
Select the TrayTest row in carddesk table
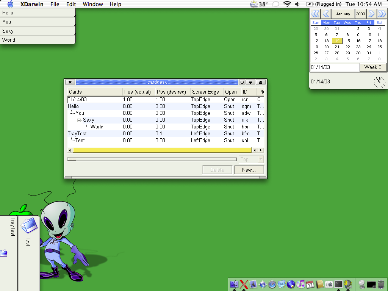(x=165, y=134)
